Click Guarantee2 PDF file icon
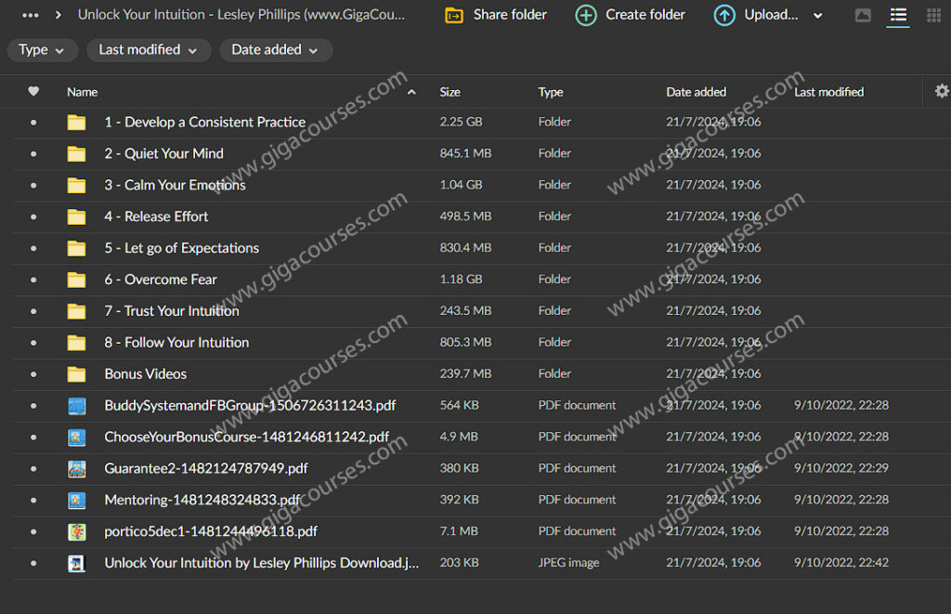Screen dimensions: 951x614 click(77, 469)
